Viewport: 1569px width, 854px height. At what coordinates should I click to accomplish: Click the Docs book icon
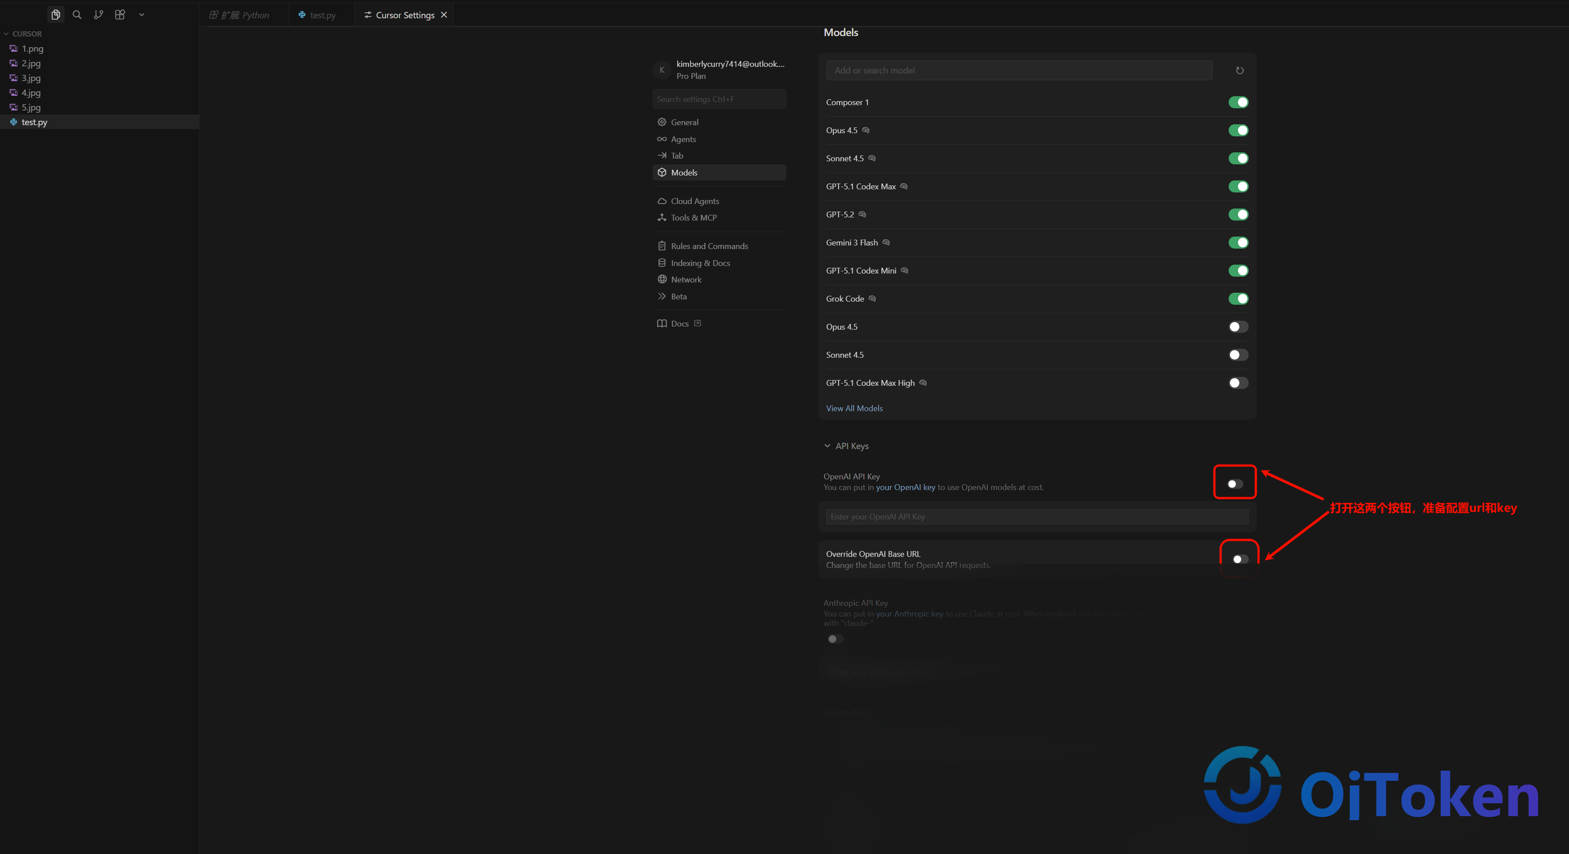tap(662, 323)
